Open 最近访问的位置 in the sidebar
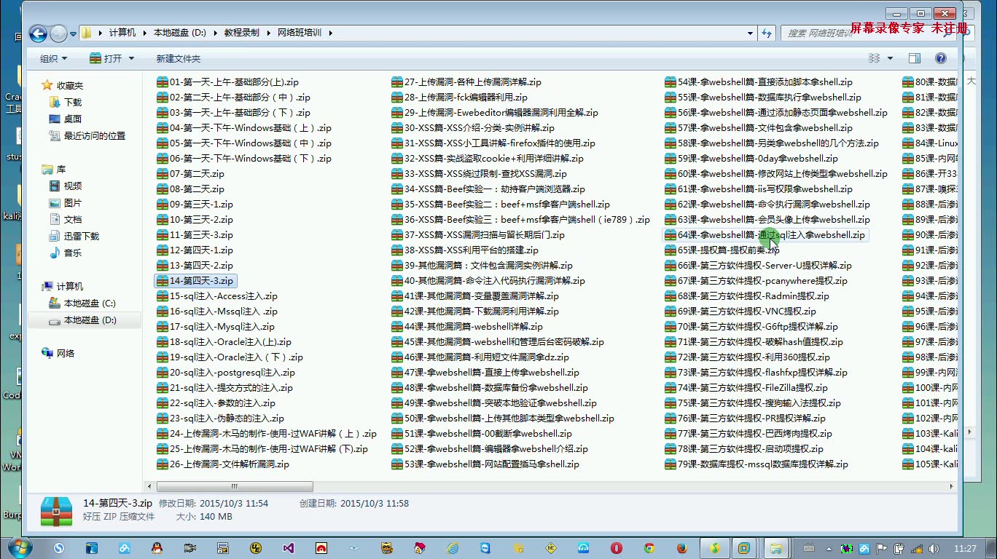This screenshot has width=997, height=559. 95,136
